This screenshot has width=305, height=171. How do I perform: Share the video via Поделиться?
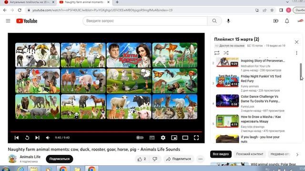[x=178, y=159]
